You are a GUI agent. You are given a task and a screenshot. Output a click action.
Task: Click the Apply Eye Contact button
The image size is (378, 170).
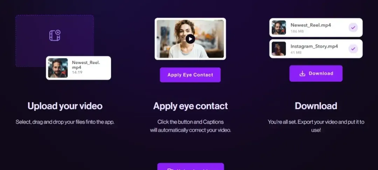coord(190,75)
